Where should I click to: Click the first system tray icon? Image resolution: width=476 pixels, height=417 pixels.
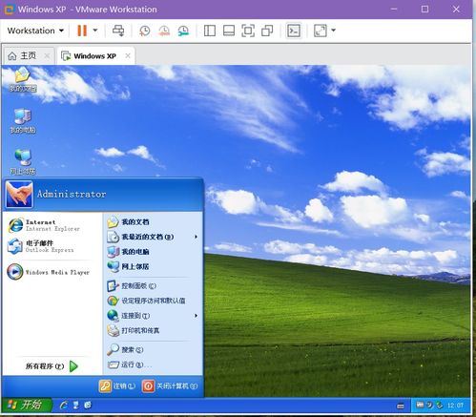click(420, 405)
